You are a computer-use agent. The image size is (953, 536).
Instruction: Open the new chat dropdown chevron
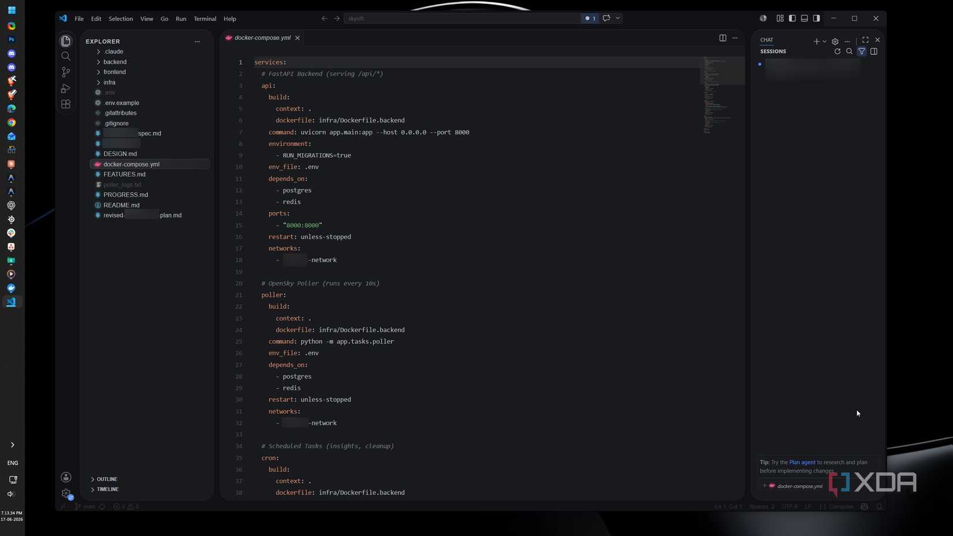coord(824,42)
